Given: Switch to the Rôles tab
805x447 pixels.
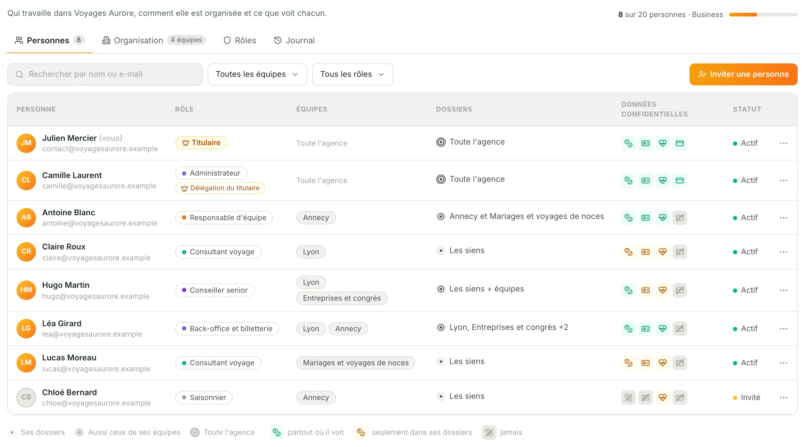Looking at the screenshot, I should click(240, 40).
